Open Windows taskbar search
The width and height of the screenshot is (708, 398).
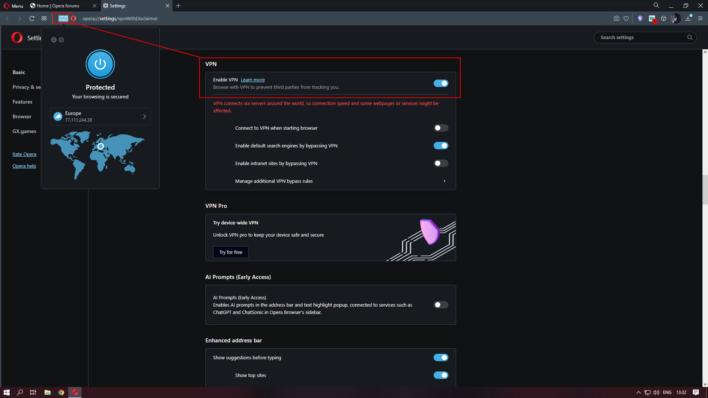(20, 392)
